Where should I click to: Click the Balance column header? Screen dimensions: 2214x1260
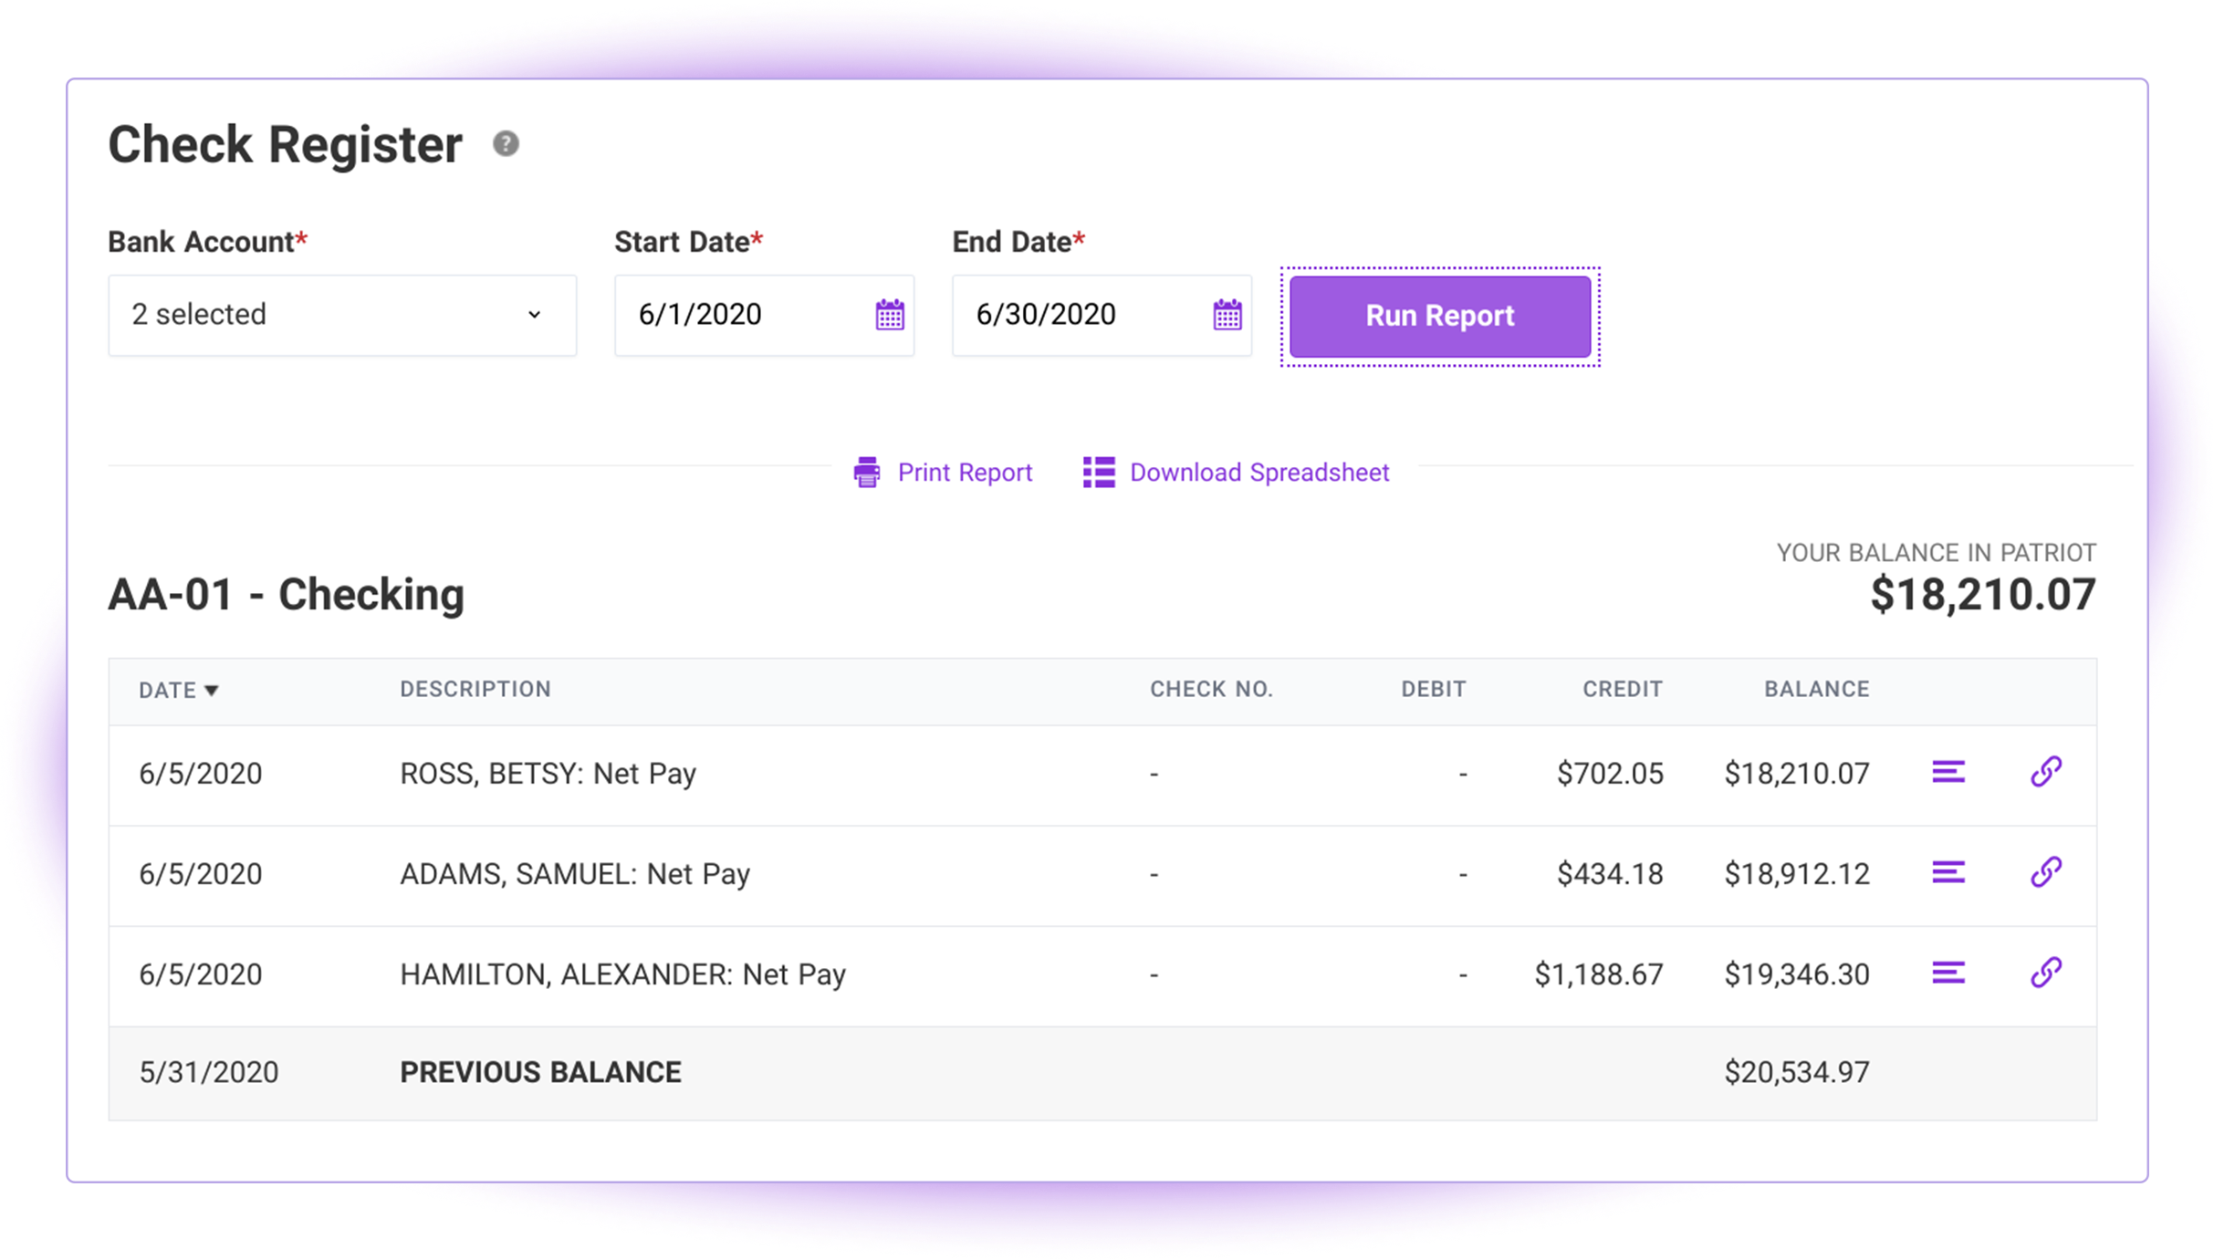[x=1817, y=690]
